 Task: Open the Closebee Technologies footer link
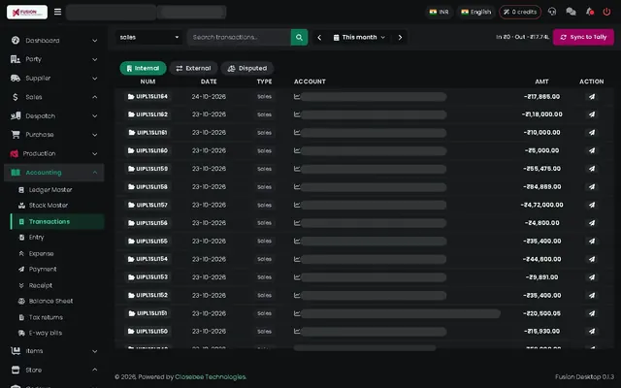(x=211, y=377)
